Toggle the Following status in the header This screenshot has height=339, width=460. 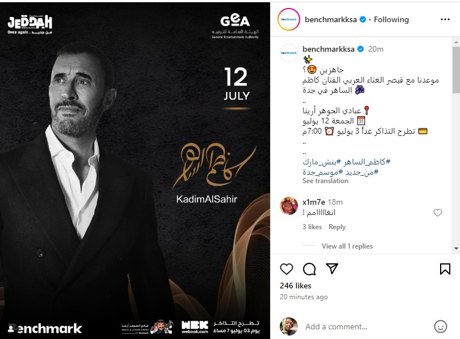(391, 20)
